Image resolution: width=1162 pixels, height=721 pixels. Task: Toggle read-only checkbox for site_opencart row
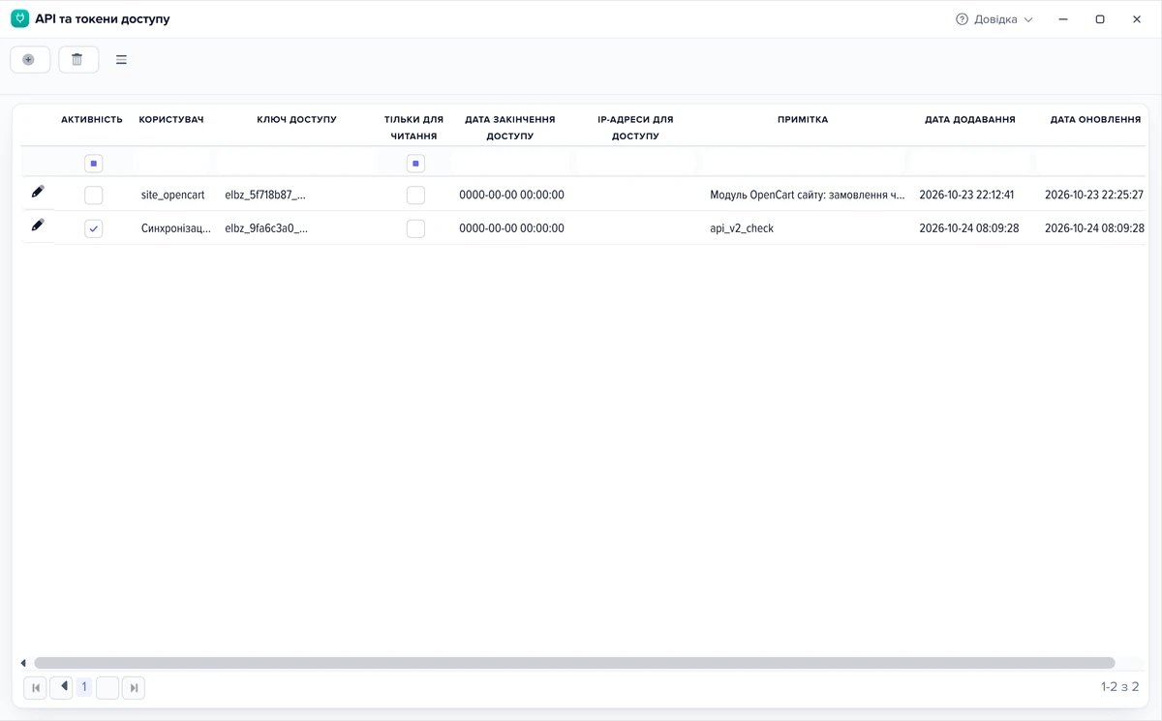pyautogui.click(x=415, y=195)
